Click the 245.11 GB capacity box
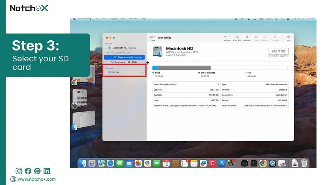Screen dimensions: 330x185 coord(278,51)
